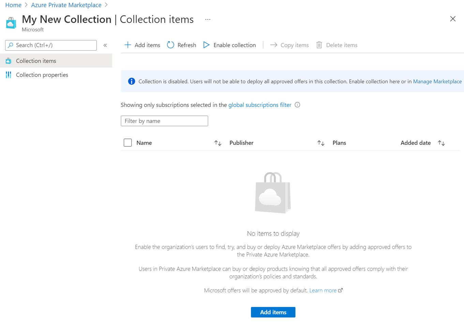
Task: Click the Copy items arrow icon
Action: (x=273, y=45)
